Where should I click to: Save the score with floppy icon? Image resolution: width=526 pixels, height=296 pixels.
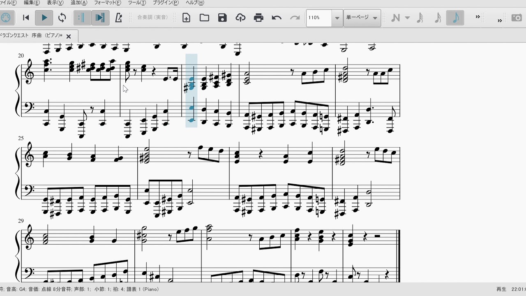point(222,18)
